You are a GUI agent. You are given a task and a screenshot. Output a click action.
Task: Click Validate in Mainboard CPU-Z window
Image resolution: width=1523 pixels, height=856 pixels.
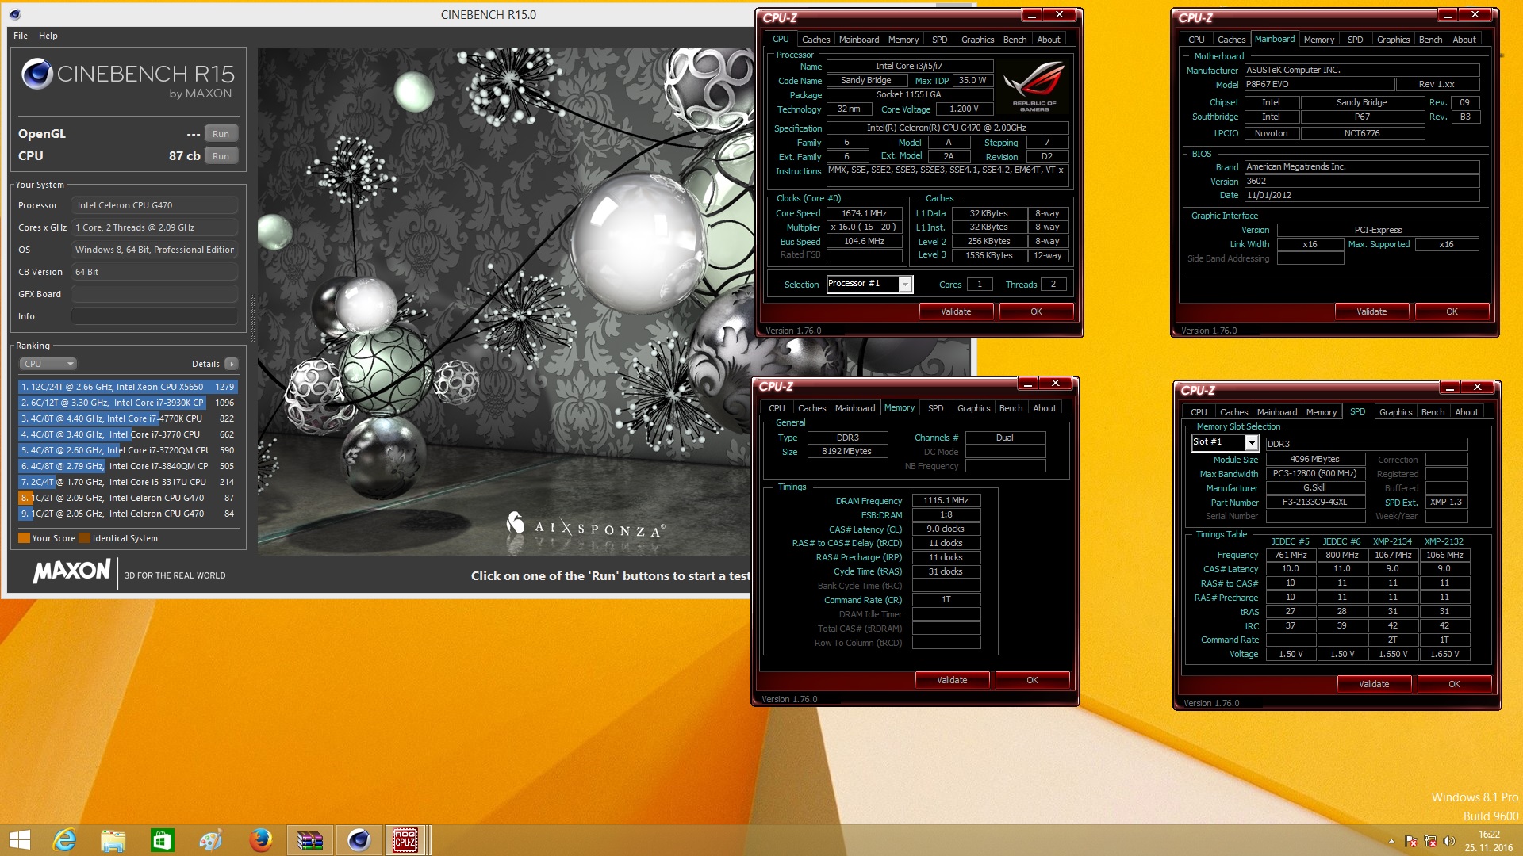(x=1371, y=311)
